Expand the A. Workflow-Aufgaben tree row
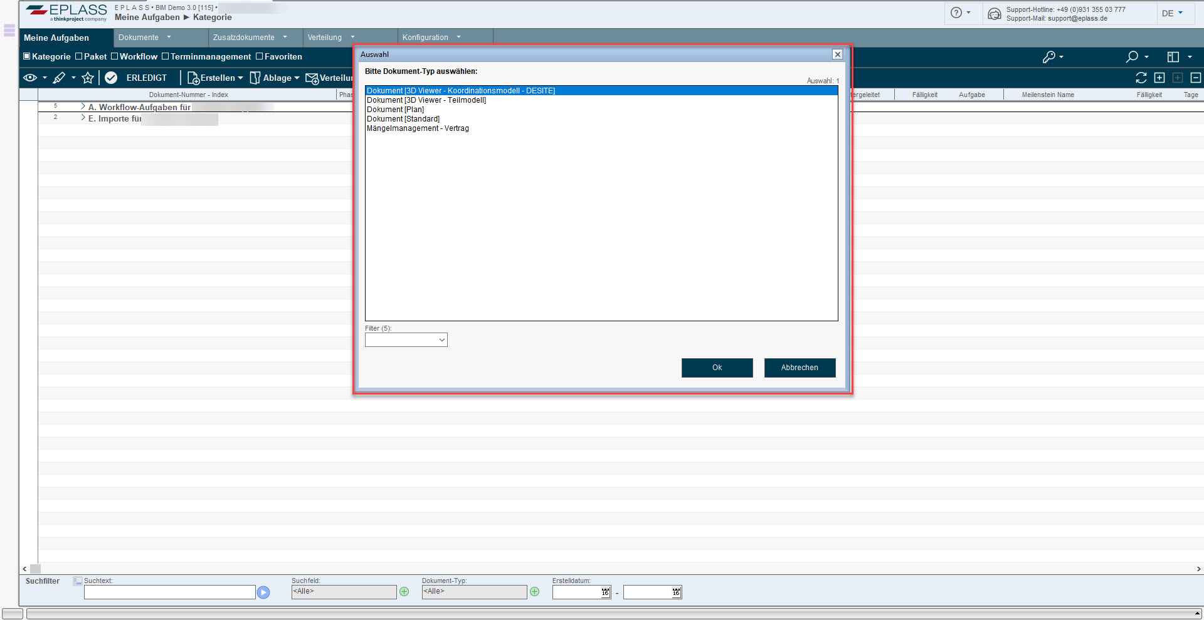Image resolution: width=1204 pixels, height=620 pixels. [83, 107]
